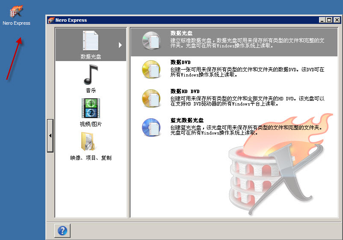Viewport: 343px width, 240px height.
Task: Select the 视频/图片 category label
Action: [91, 124]
